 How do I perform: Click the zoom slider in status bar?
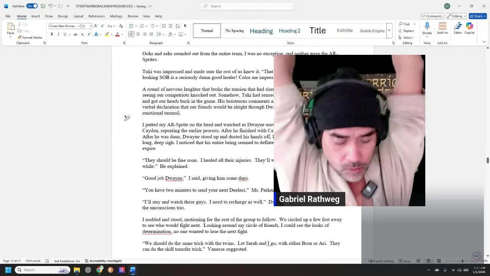point(462,261)
